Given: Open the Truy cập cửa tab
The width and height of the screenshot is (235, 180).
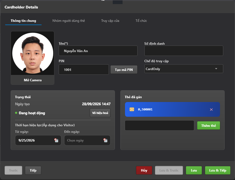Looking at the screenshot, I should click(x=110, y=21).
